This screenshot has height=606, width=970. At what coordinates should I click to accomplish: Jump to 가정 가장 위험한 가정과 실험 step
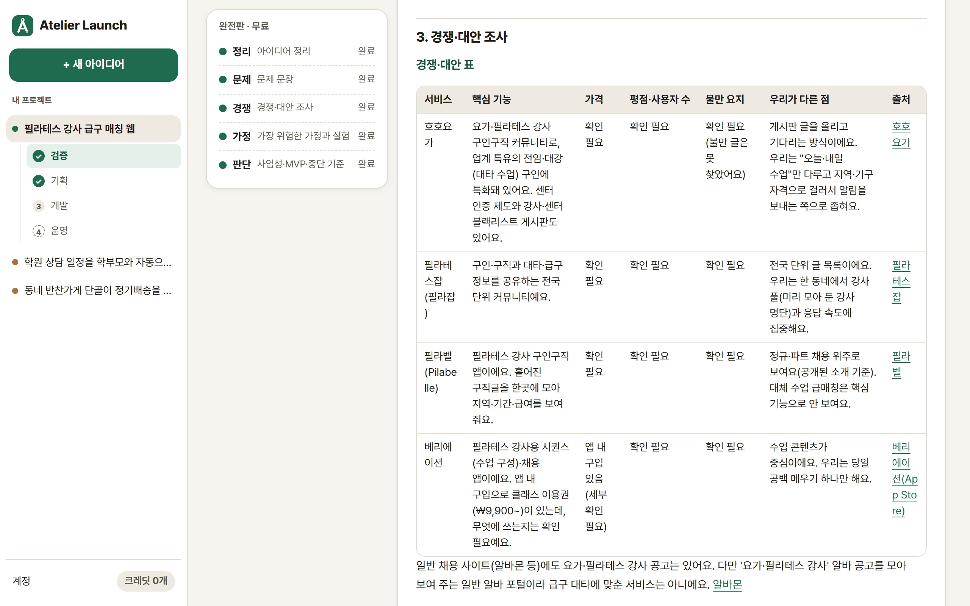(x=297, y=136)
